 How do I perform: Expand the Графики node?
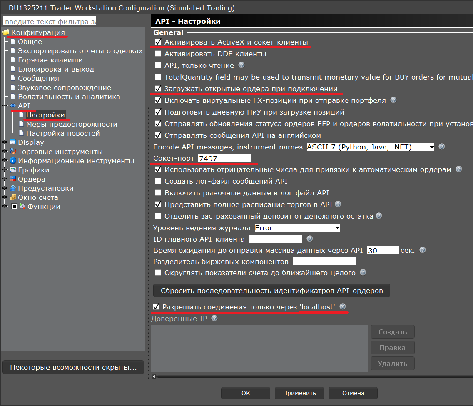(x=5, y=170)
